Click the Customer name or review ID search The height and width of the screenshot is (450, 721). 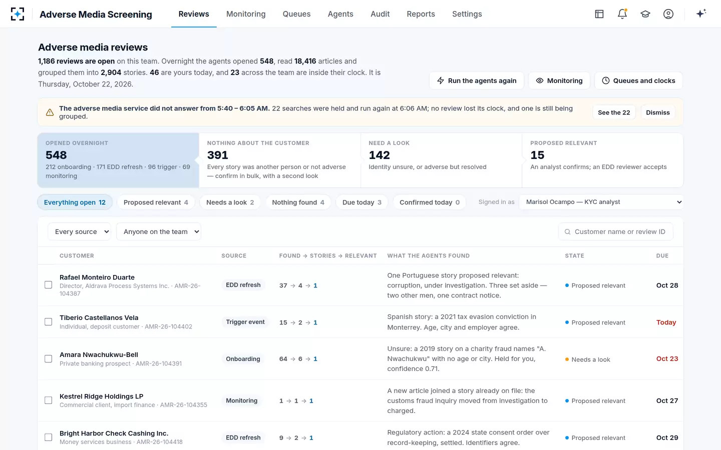pos(615,231)
